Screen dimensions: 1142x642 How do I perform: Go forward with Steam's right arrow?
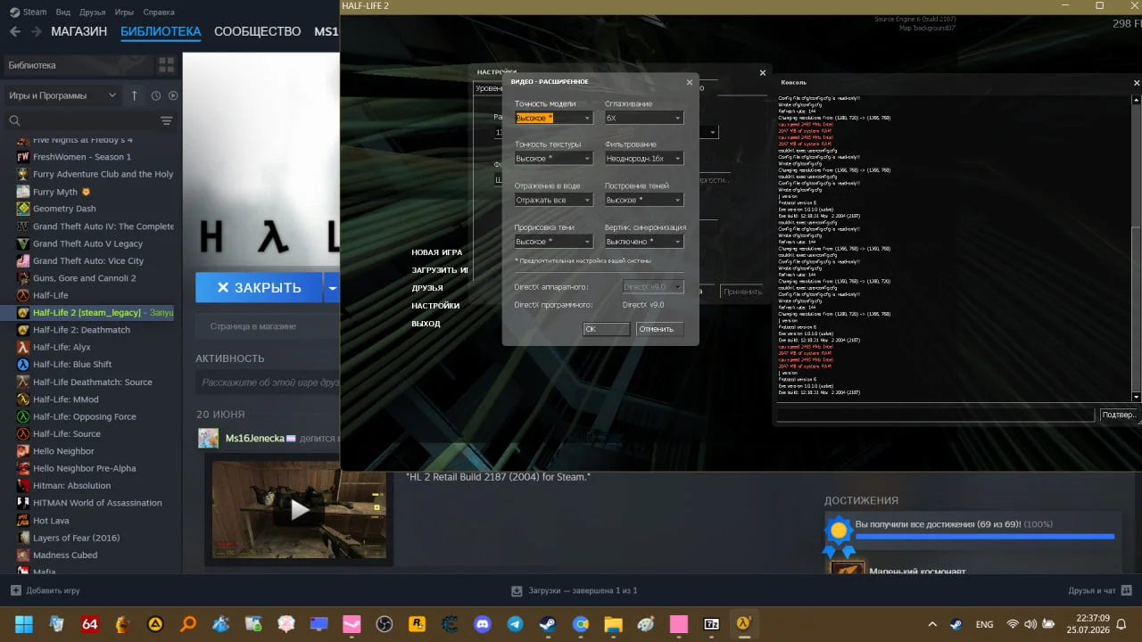37,31
